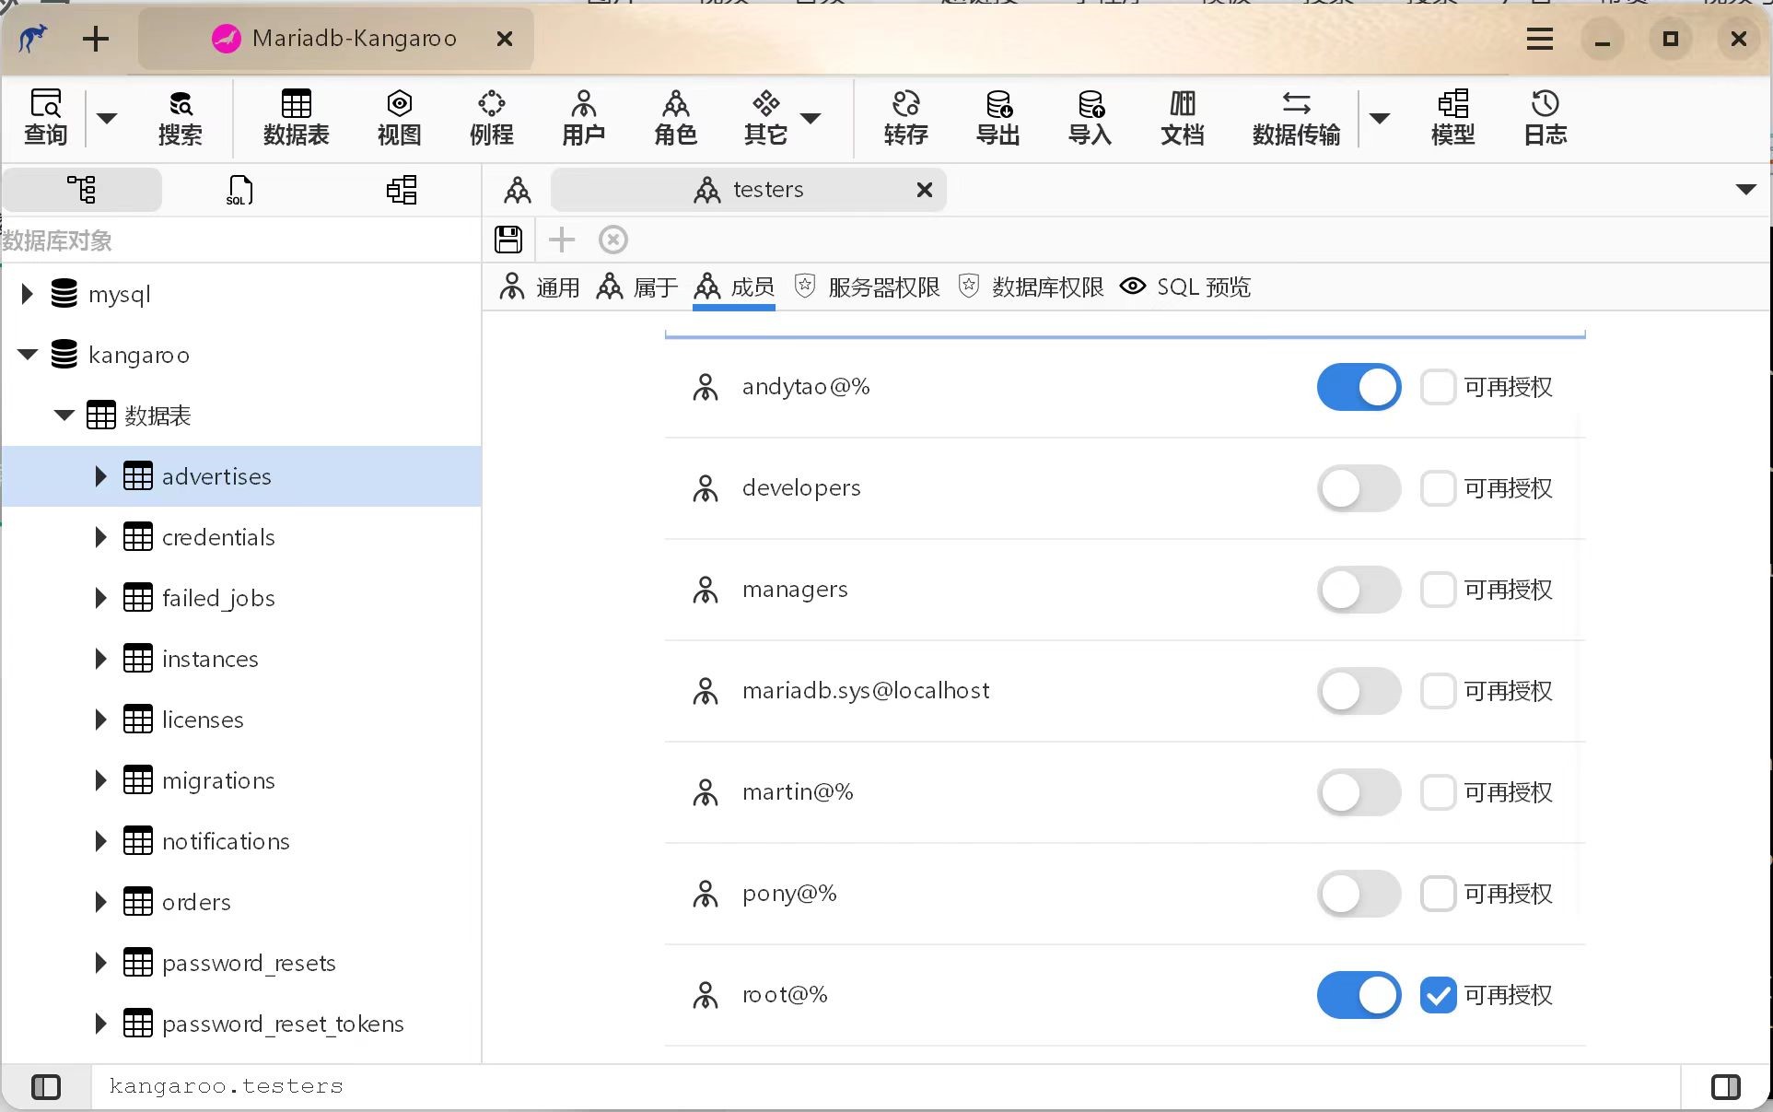Click the save disk icon

(x=508, y=240)
